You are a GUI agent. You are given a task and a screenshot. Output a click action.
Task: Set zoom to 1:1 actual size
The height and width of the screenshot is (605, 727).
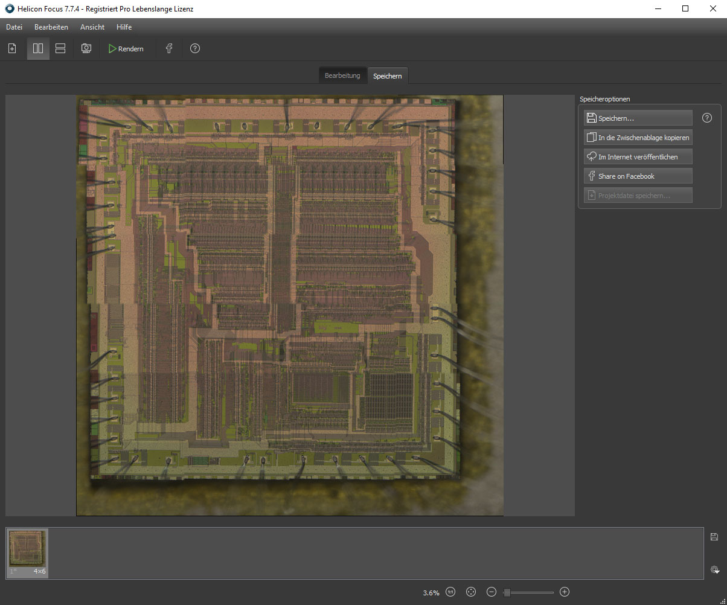[x=450, y=592]
